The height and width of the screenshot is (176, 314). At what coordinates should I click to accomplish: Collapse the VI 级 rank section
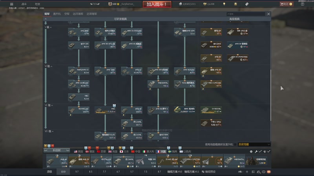pos(48,66)
